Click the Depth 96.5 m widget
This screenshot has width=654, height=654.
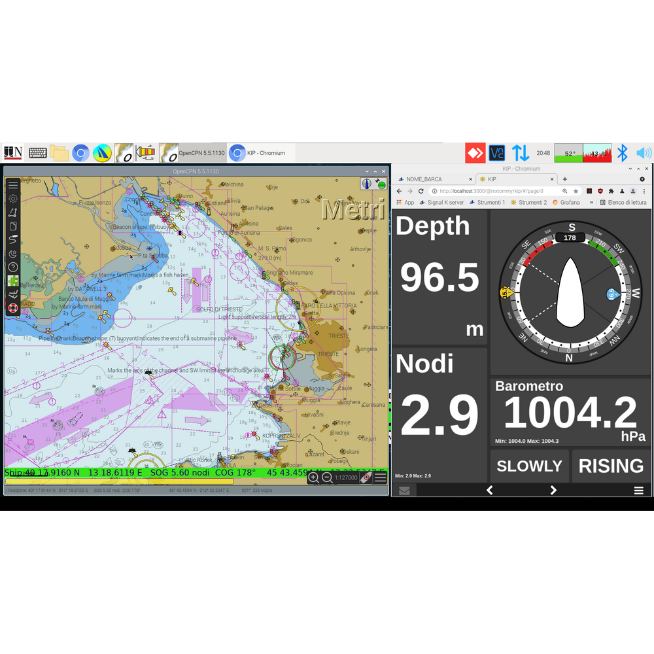[439, 277]
